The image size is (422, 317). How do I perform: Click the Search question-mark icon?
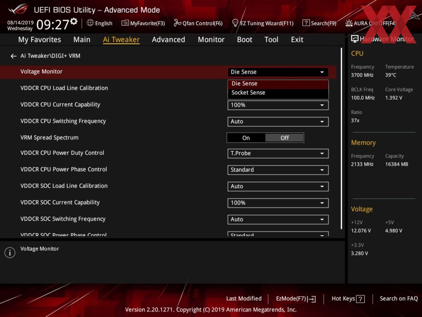coord(306,23)
